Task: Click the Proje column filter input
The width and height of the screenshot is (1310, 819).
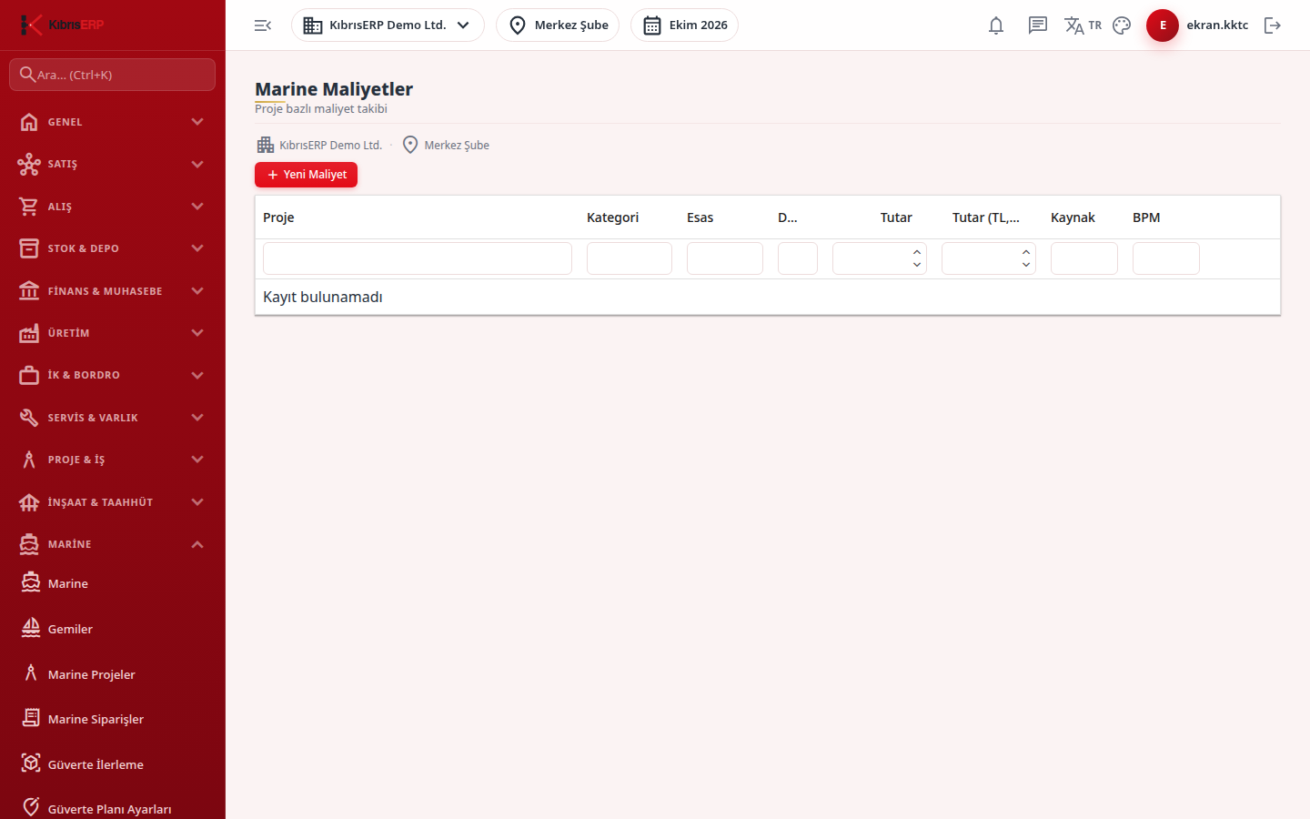Action: pyautogui.click(x=418, y=258)
